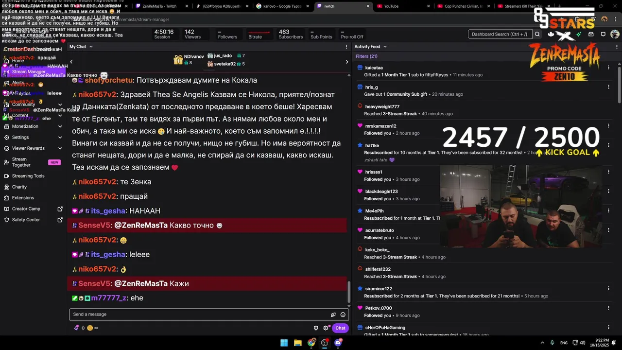Open Creator Camp external link icon
The height and width of the screenshot is (350, 622).
click(x=60, y=209)
